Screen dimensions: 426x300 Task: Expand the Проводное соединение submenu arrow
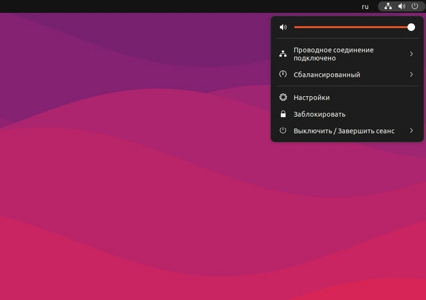(411, 54)
